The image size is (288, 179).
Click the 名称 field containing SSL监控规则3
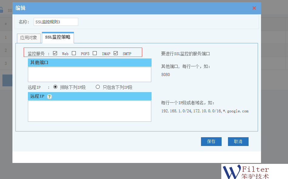(56, 22)
